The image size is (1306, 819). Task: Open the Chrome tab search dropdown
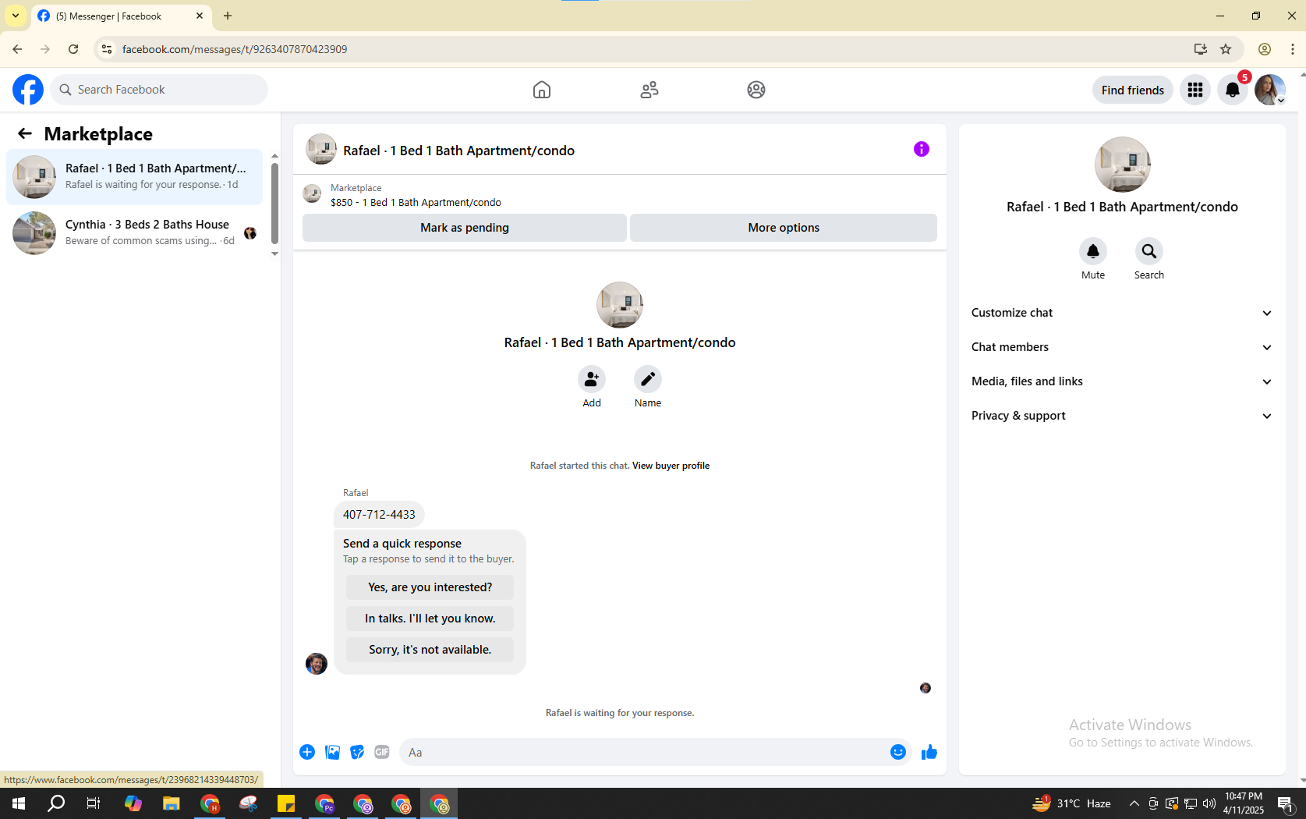pyautogui.click(x=16, y=16)
